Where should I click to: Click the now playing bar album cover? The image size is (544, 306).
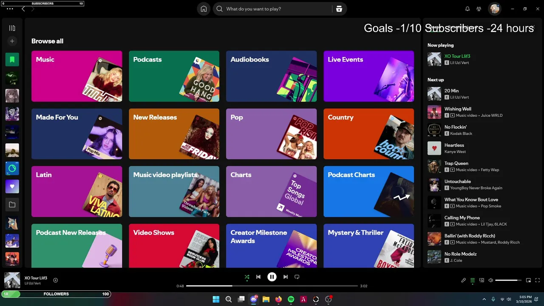(x=12, y=280)
